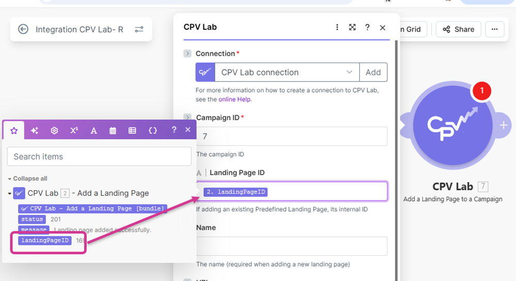Click the CPV Lab connection logo icon

coord(205,72)
